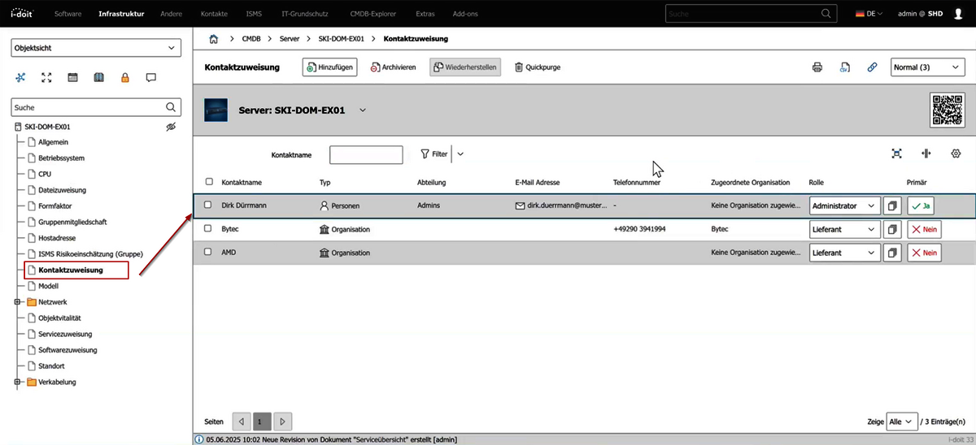
Task: Click magnifier in top search bar
Action: pos(826,14)
